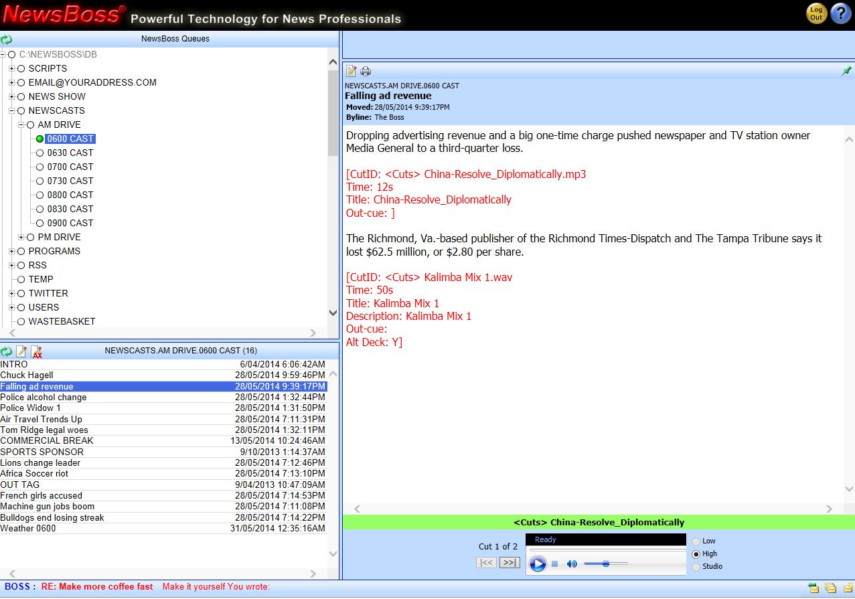Screen dimensions: 855x599
Task: Select the 0630 CAST queue
Action: click(70, 153)
